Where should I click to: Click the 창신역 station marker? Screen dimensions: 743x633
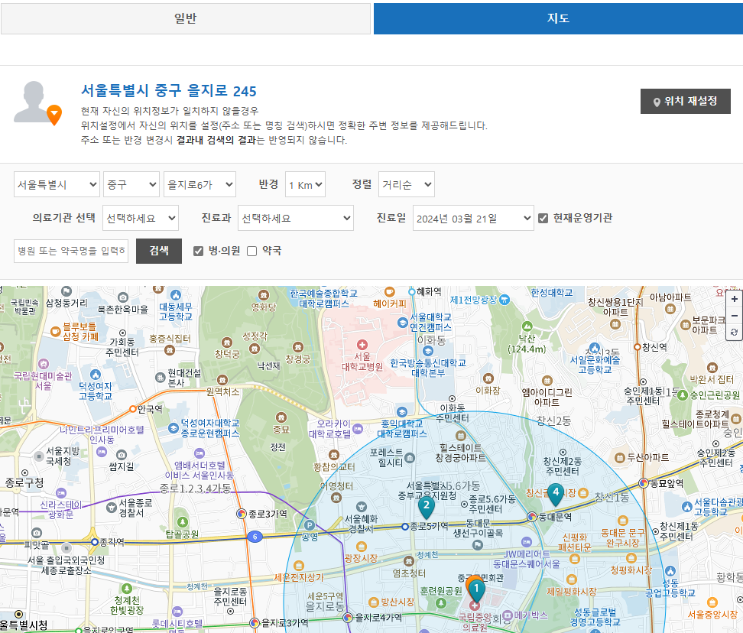[638, 347]
